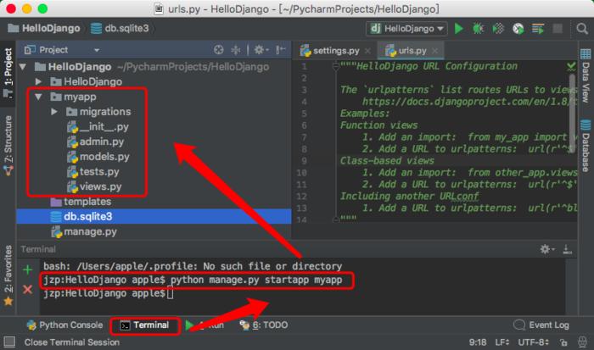Open Terminal panel gear settings
594x350 pixels.
(x=547, y=249)
